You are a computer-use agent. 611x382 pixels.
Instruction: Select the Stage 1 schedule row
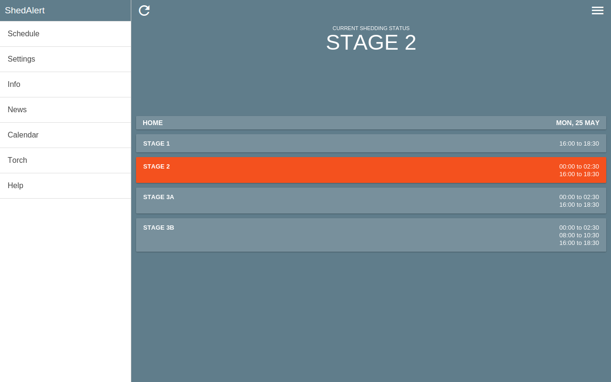[371, 143]
